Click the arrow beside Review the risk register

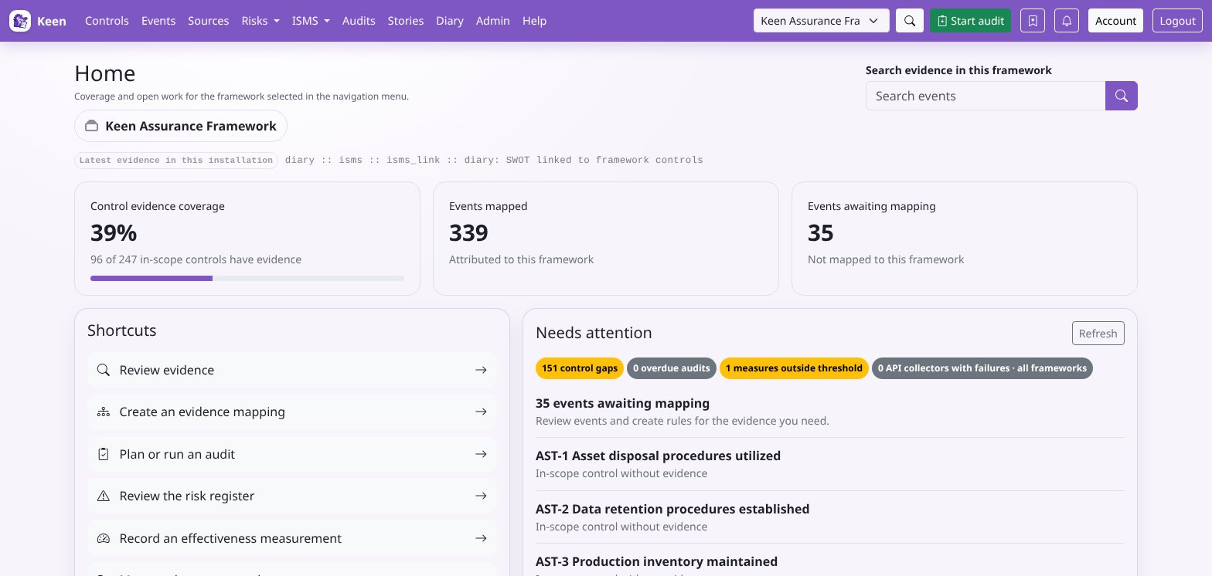481,496
